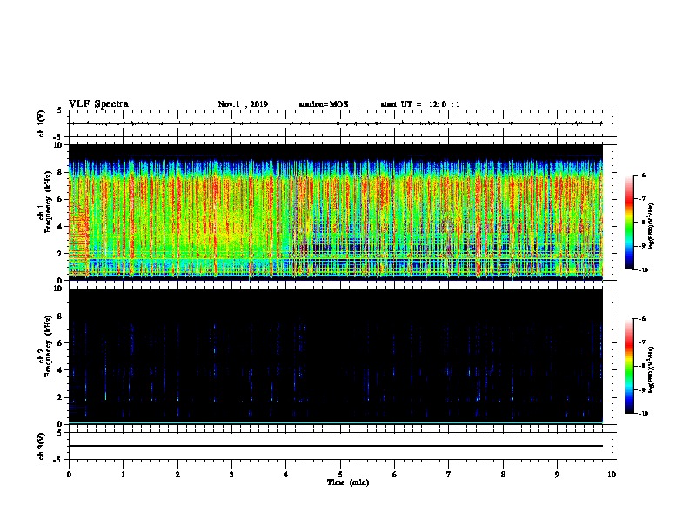Click the "Time (min)" axis label
Image resolution: width=689 pixels, height=532 pixels.
point(348,482)
